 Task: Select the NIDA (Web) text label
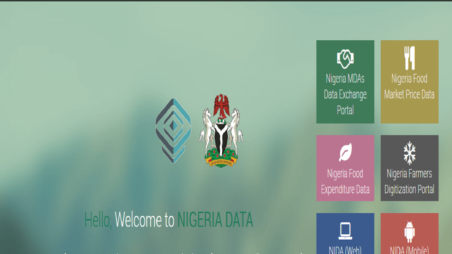tap(345, 250)
